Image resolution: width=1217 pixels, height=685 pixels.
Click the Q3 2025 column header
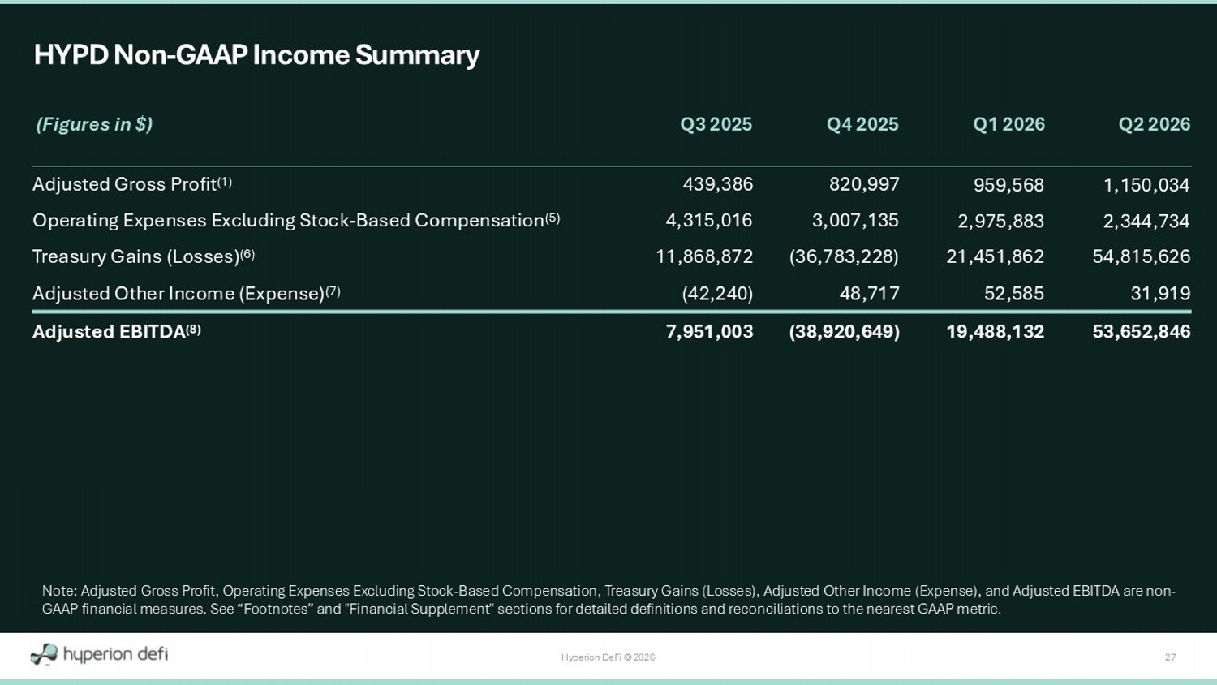click(716, 124)
